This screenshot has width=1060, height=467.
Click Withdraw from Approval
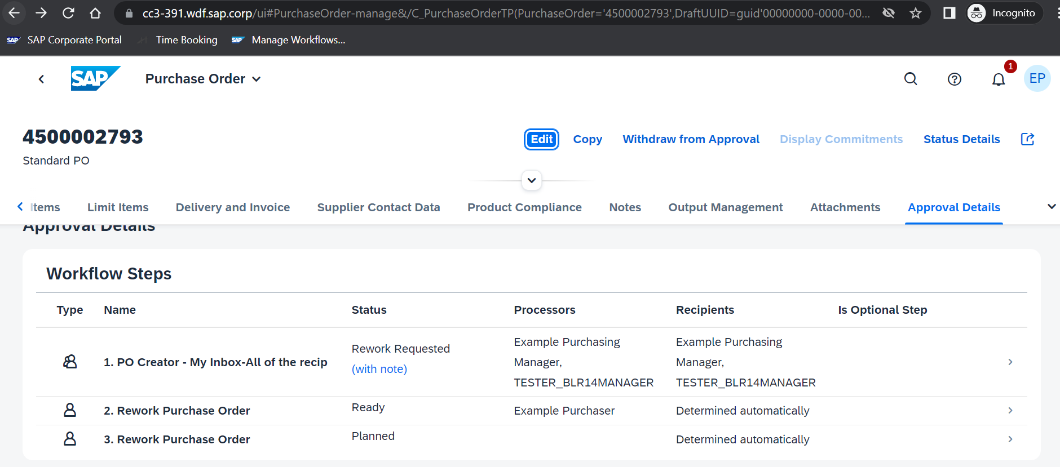(691, 139)
